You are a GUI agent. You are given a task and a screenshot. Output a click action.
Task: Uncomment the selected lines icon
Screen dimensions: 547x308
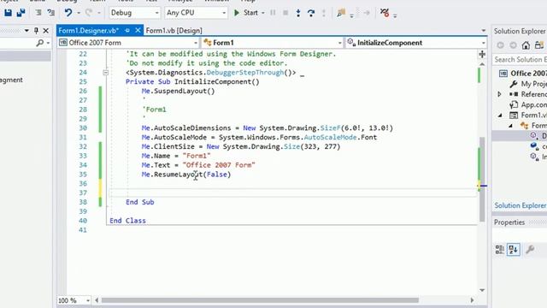tap(51, 13)
